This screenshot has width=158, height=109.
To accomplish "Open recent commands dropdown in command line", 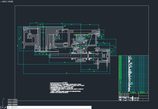I will pos(9,108).
